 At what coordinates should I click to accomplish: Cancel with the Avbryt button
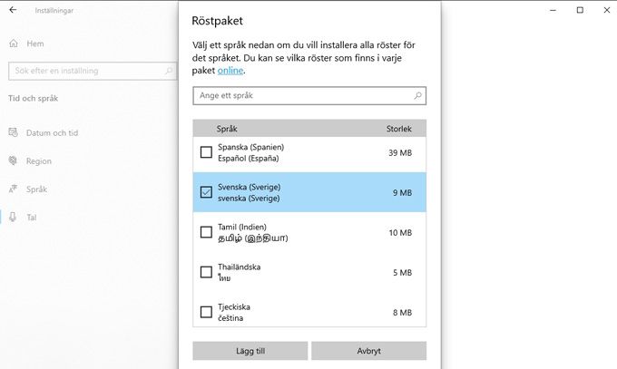coord(368,351)
